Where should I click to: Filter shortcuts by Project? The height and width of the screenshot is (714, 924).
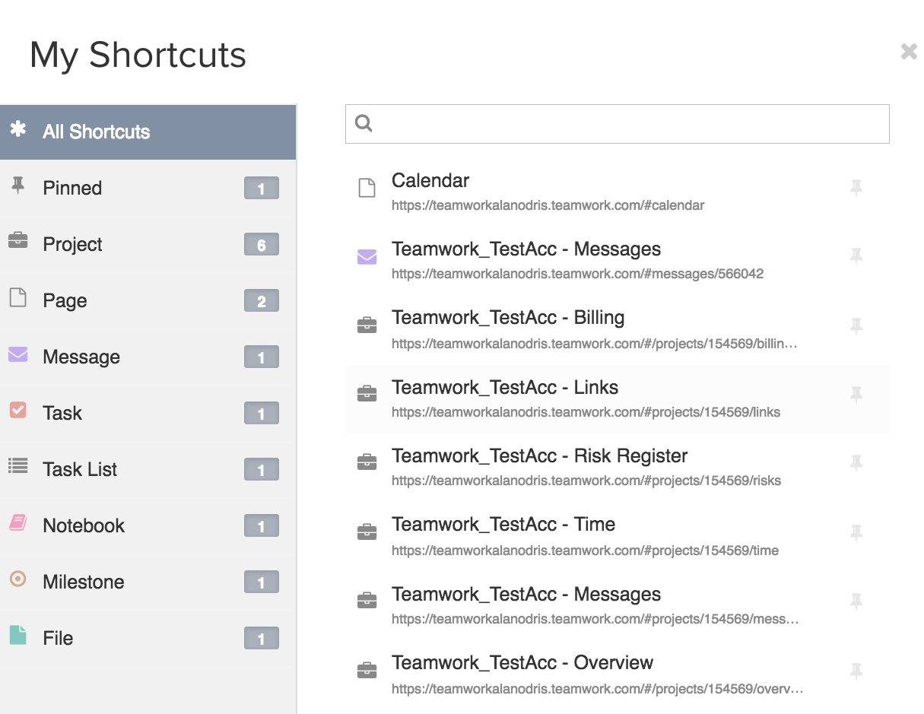tap(148, 244)
